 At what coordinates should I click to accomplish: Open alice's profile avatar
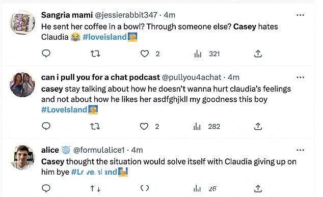[22, 157]
